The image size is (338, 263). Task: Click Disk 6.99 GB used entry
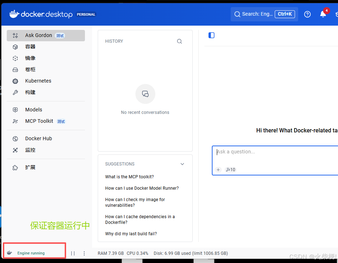tap(191, 253)
